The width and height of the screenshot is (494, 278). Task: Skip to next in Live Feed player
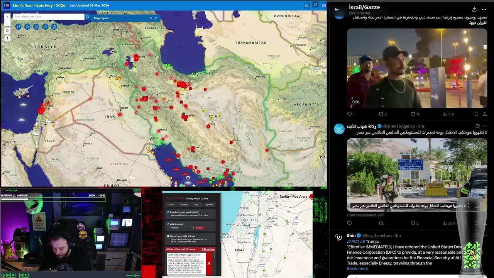(x=26, y=275)
